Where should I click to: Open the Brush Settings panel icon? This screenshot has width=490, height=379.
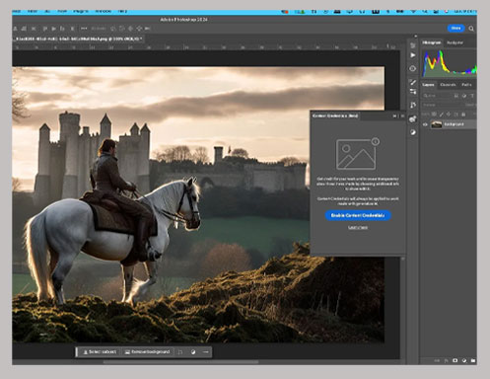[x=413, y=82]
